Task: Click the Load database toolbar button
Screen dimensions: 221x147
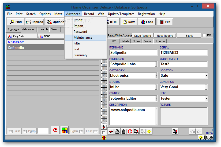Action: pos(147,22)
